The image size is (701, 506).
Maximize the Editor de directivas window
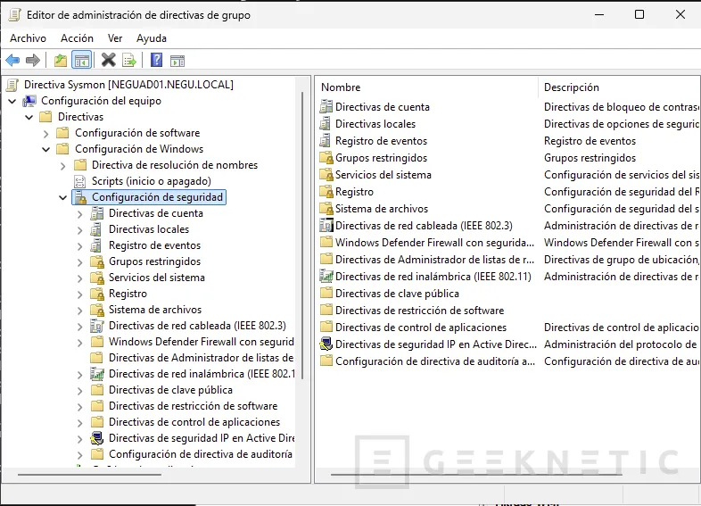tap(639, 14)
